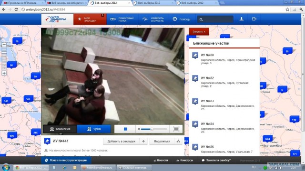
Task: Open Помощь help menu item
Action: pos(182,19)
